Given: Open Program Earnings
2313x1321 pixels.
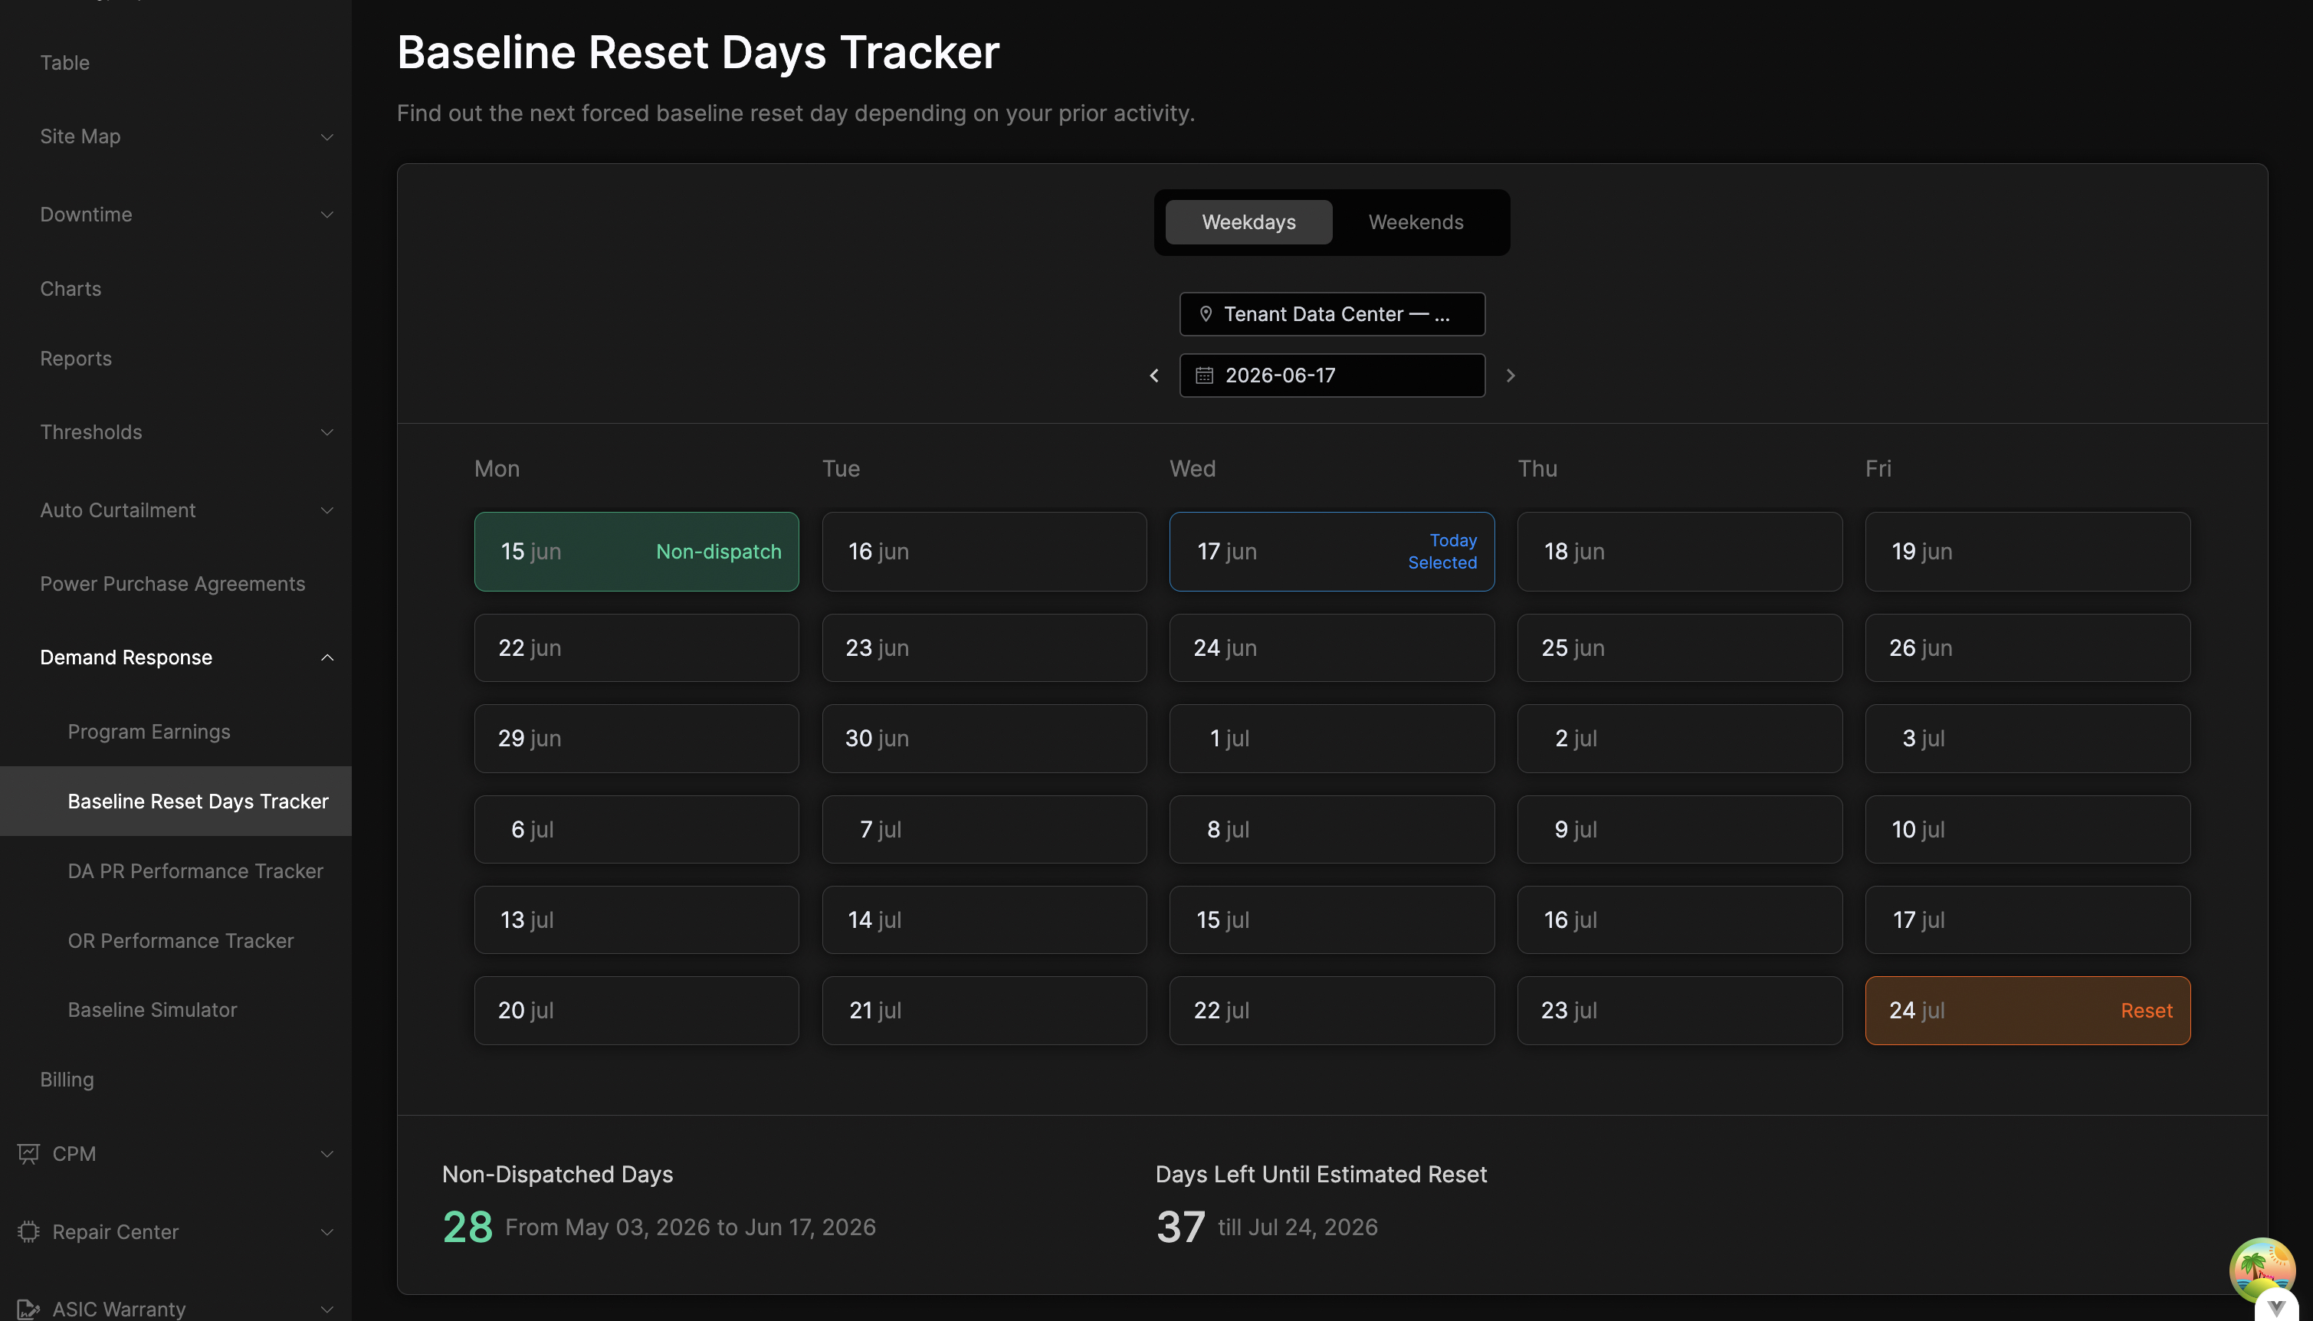Looking at the screenshot, I should [x=149, y=731].
